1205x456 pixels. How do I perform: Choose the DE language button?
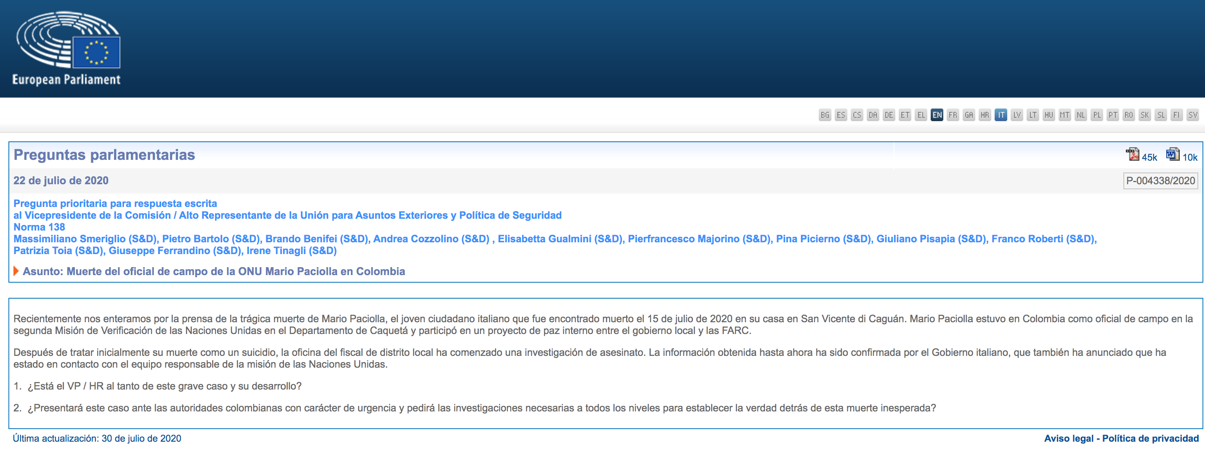coord(889,115)
